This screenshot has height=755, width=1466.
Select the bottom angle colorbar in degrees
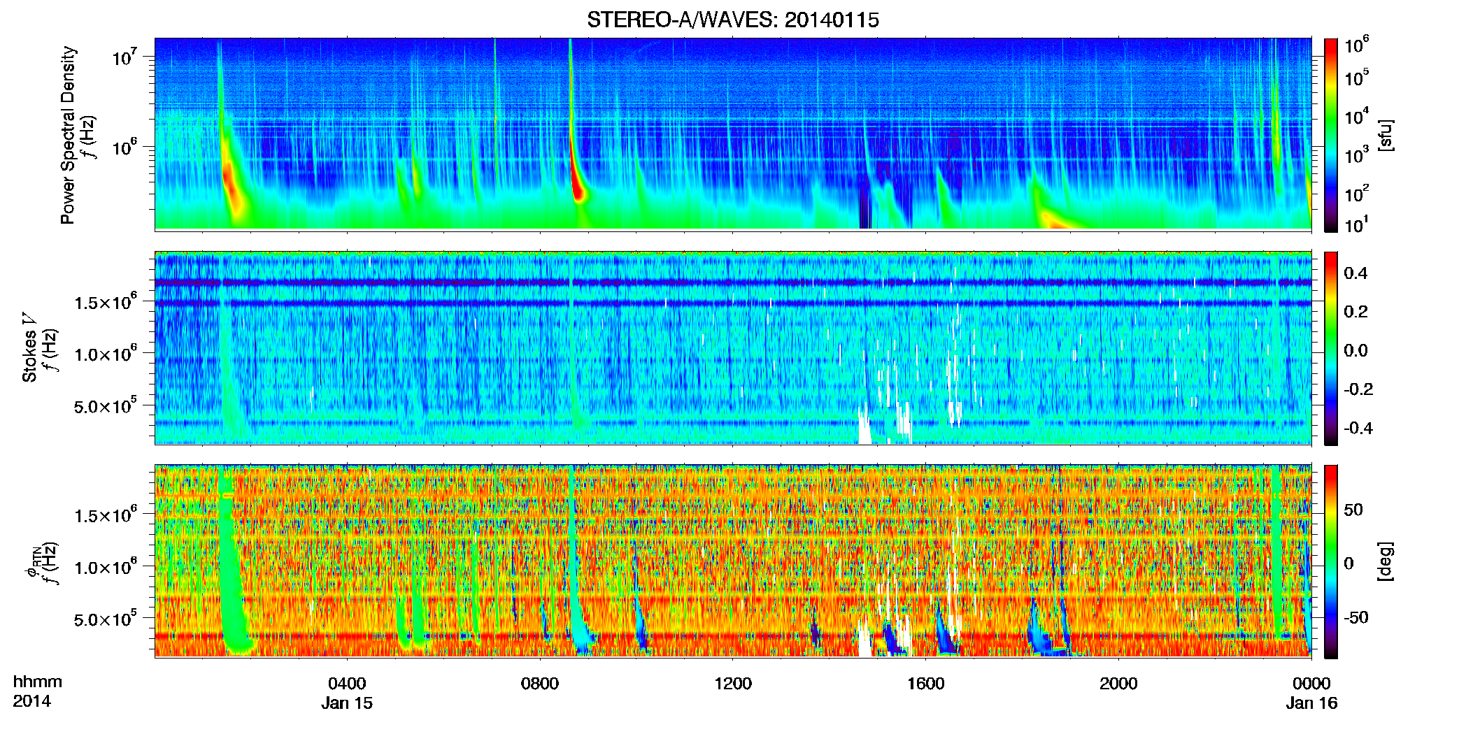1331,561
